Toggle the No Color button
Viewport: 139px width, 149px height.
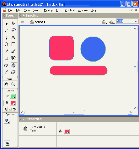(10, 109)
